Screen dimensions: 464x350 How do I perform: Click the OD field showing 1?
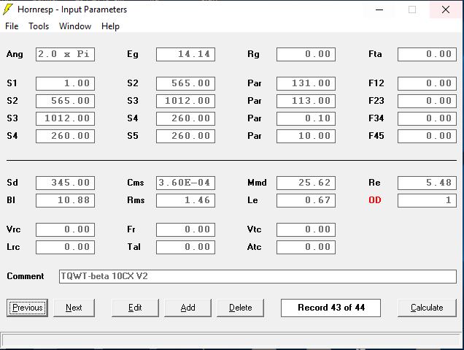[x=427, y=200]
